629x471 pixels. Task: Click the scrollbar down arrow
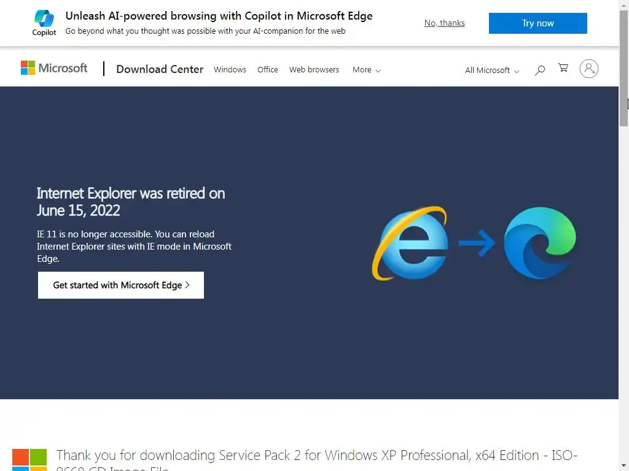tap(624, 467)
